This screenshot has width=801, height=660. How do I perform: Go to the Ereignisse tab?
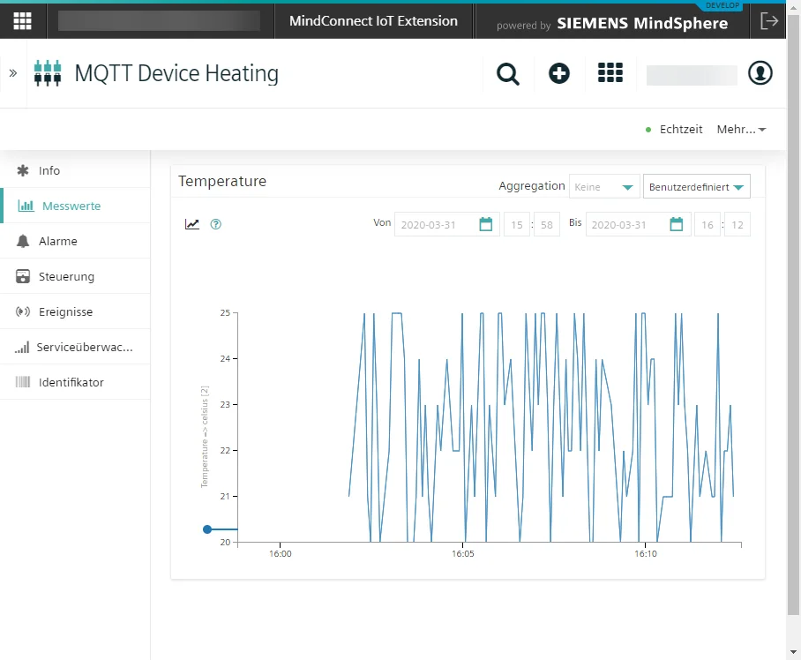pos(75,311)
